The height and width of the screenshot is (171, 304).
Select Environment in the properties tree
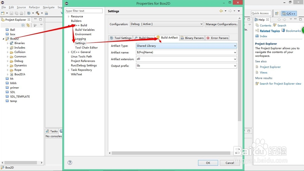pos(83,34)
